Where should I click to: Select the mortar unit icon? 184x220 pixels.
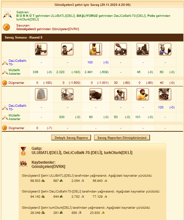96,94
